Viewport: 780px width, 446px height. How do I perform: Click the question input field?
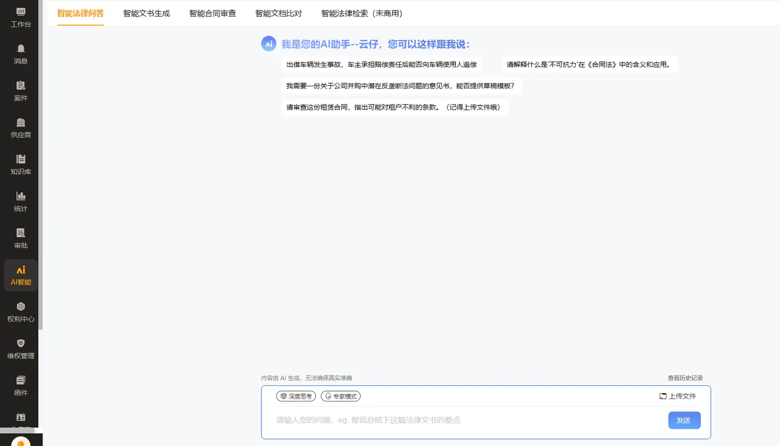tap(468, 420)
